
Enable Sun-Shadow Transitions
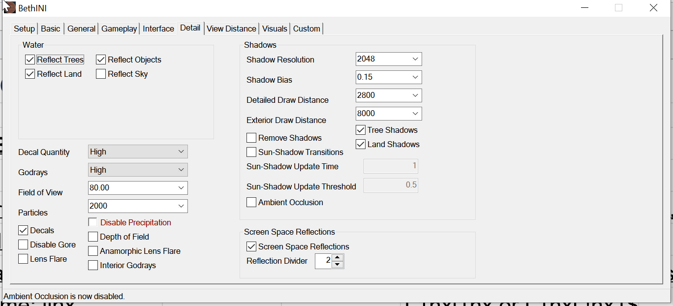coord(251,152)
